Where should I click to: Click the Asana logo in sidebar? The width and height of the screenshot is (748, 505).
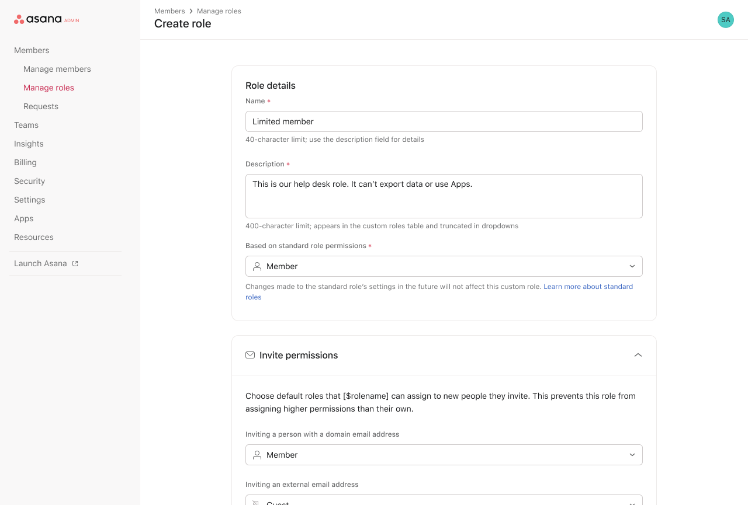point(39,19)
